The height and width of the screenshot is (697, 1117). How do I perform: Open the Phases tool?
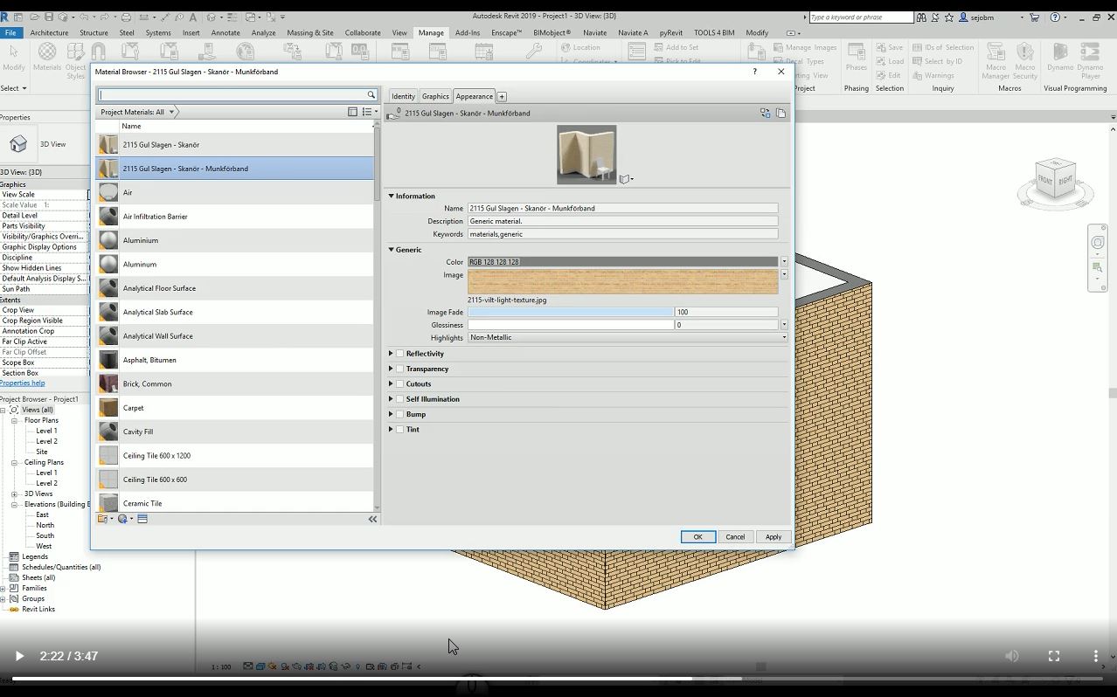pyautogui.click(x=857, y=59)
